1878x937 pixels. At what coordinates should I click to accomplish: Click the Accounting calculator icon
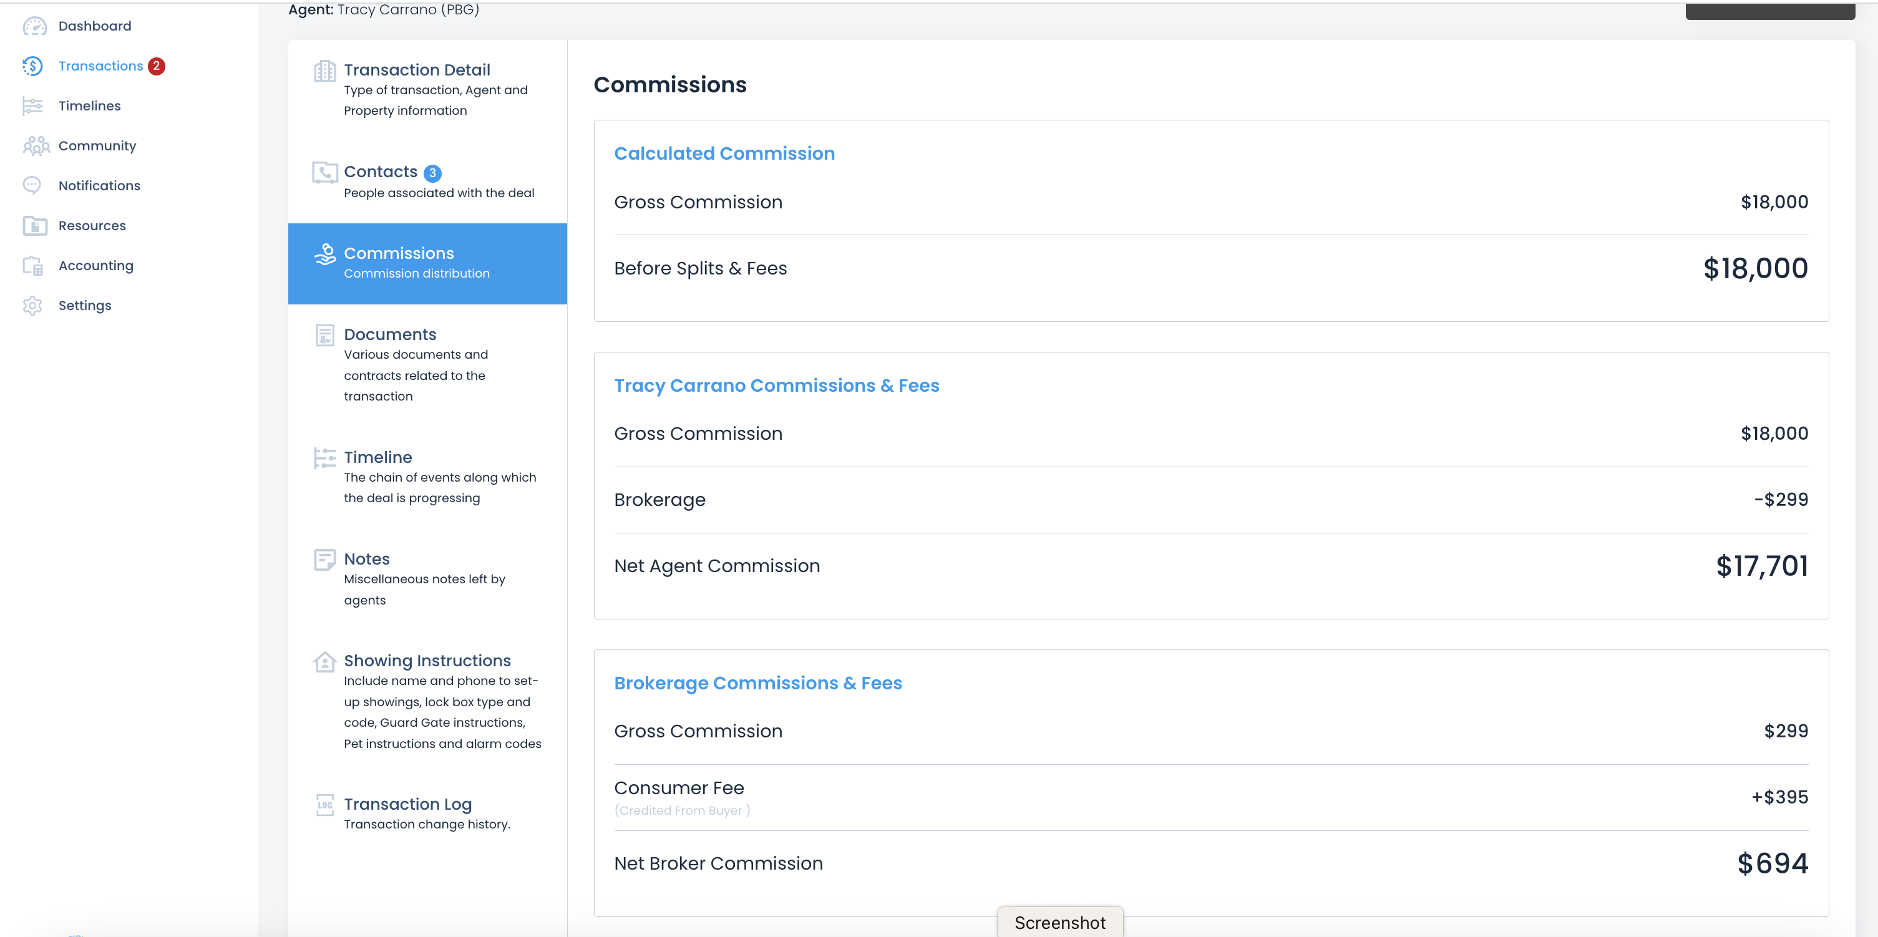[x=33, y=266]
